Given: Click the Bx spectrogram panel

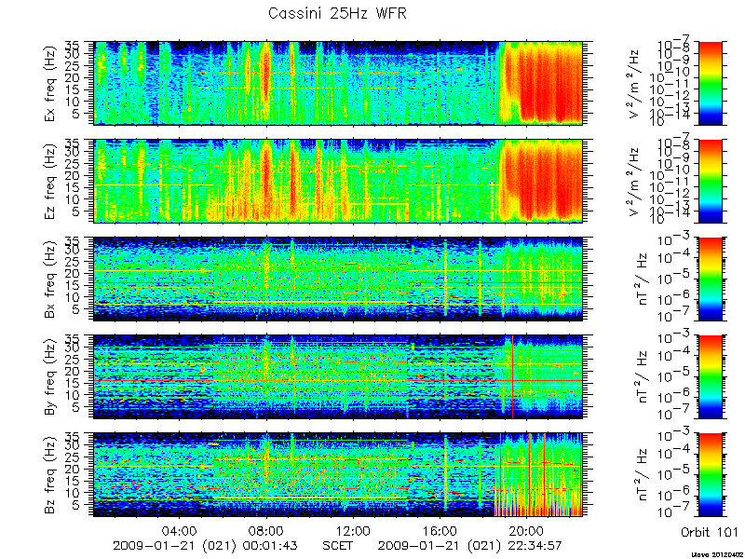Looking at the screenshot, I should coord(338,279).
